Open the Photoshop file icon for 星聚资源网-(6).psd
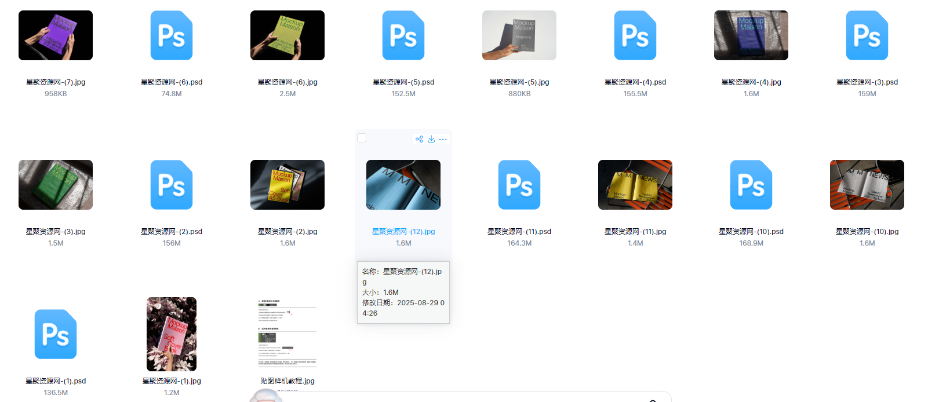Screen dimensions: 928x402 click(172, 35)
